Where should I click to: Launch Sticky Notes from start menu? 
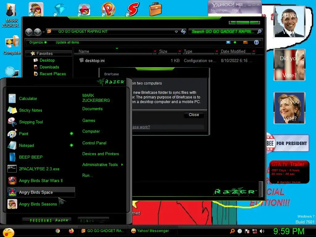(41, 110)
